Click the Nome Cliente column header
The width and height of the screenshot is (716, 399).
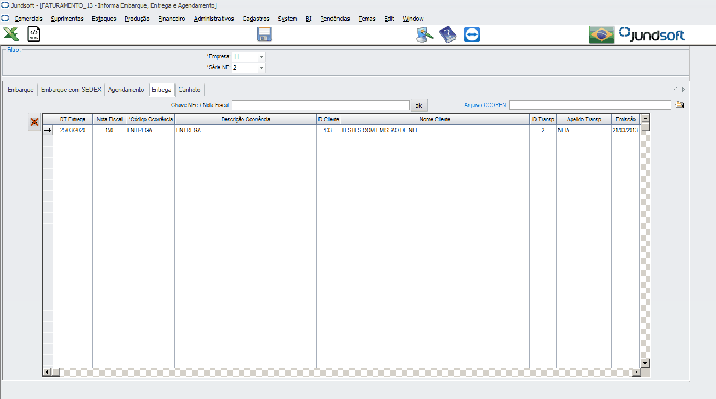pyautogui.click(x=435, y=119)
